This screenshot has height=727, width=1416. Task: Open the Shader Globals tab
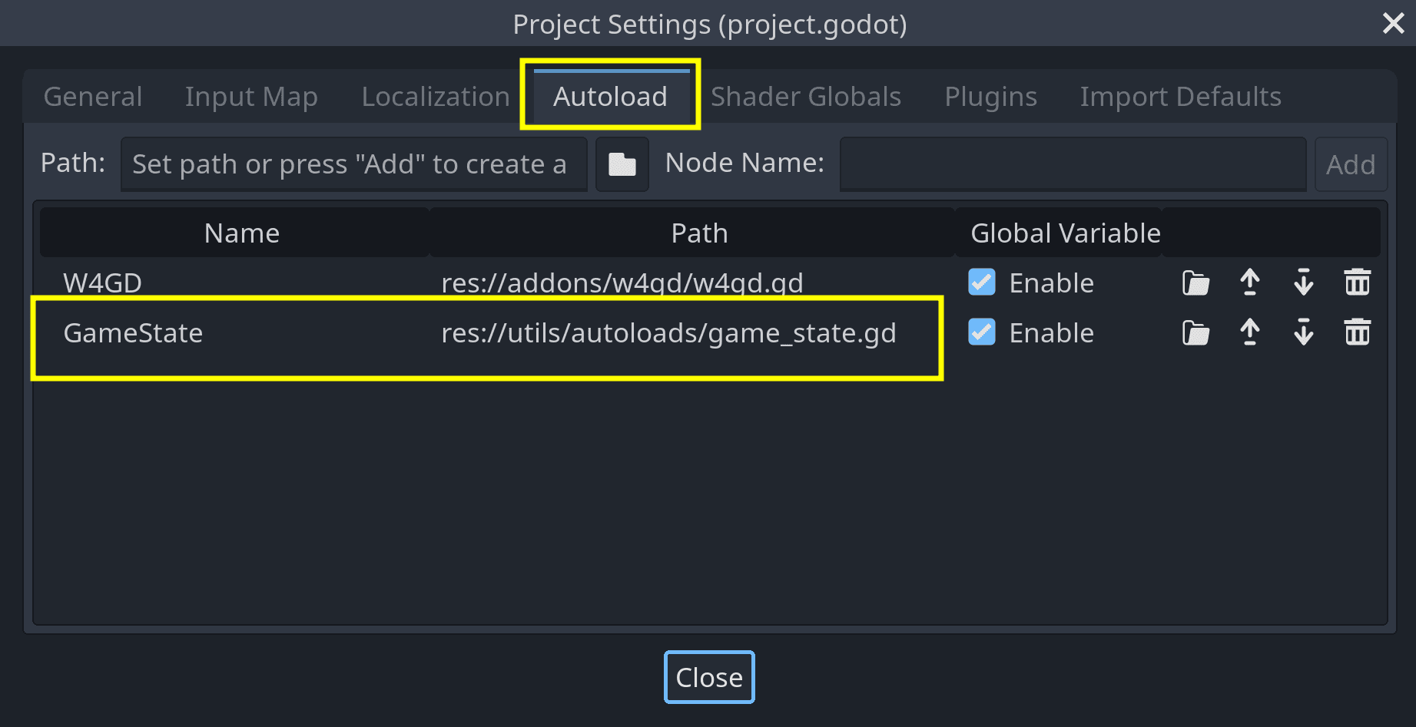[805, 97]
